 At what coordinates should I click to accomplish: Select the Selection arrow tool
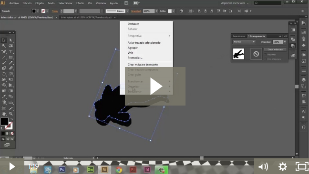point(4,40)
